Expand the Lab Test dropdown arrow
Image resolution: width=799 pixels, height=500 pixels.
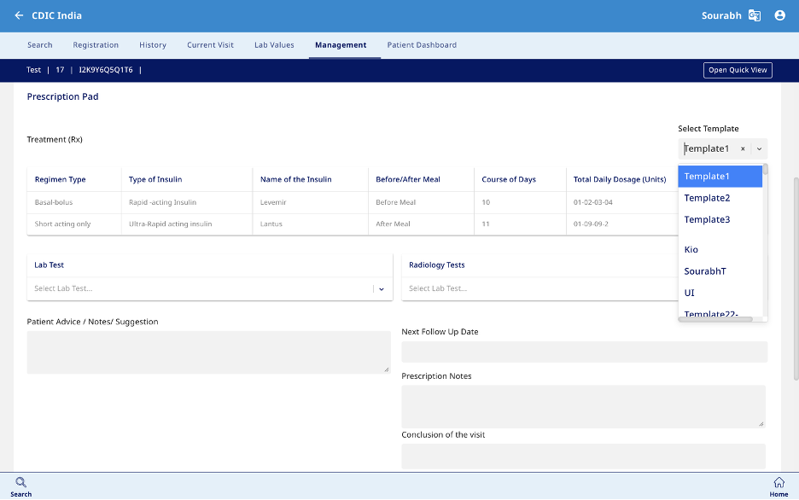(x=382, y=289)
